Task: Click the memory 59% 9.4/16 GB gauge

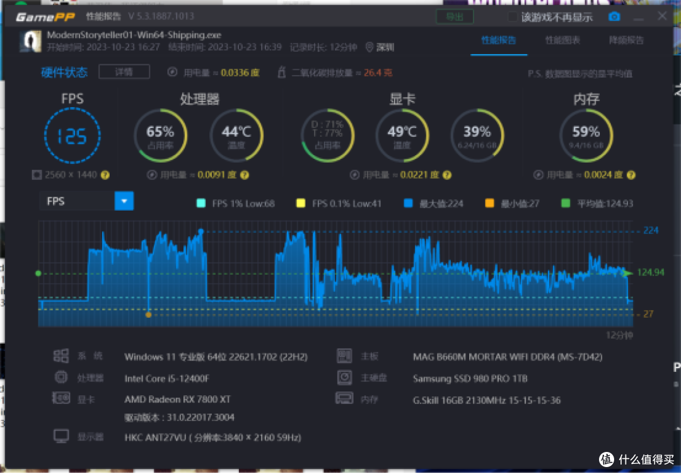Action: point(586,136)
